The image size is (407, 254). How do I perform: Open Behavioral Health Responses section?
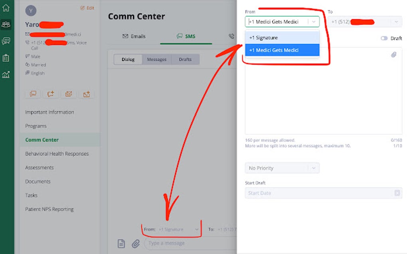click(57, 154)
